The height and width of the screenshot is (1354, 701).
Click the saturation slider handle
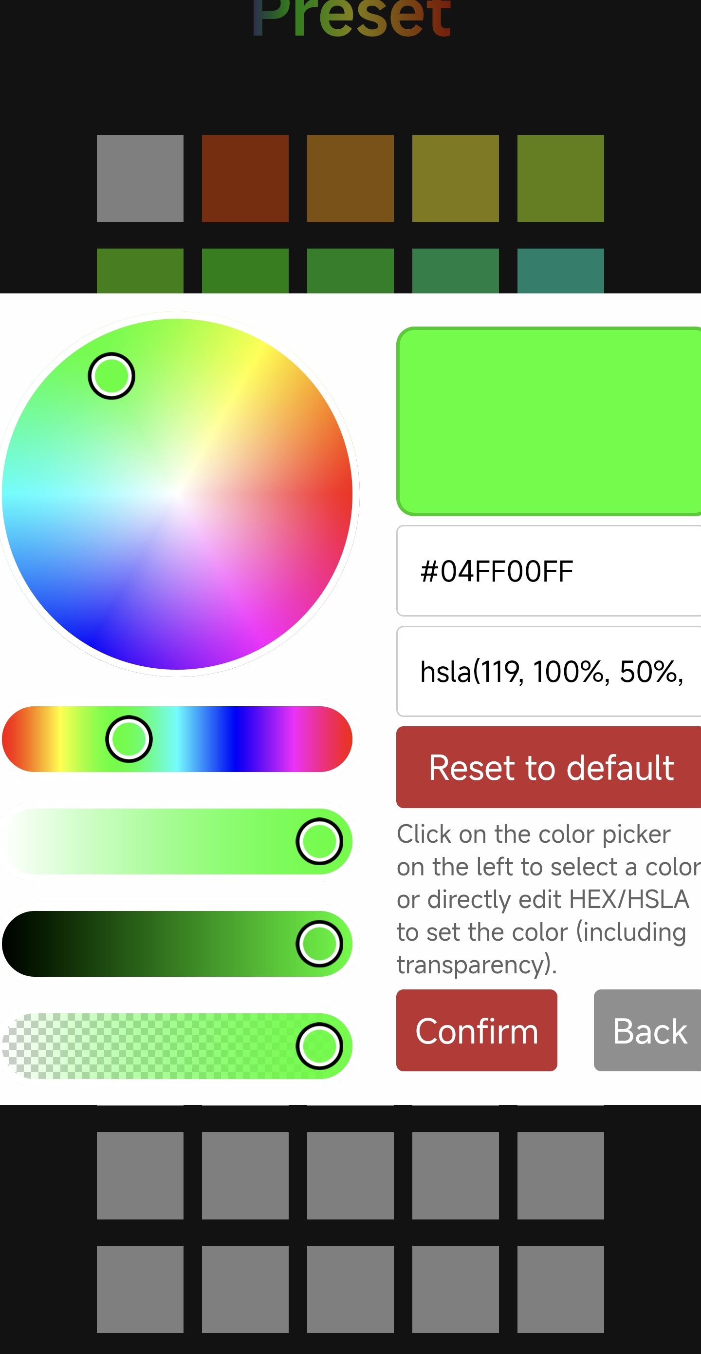(319, 842)
